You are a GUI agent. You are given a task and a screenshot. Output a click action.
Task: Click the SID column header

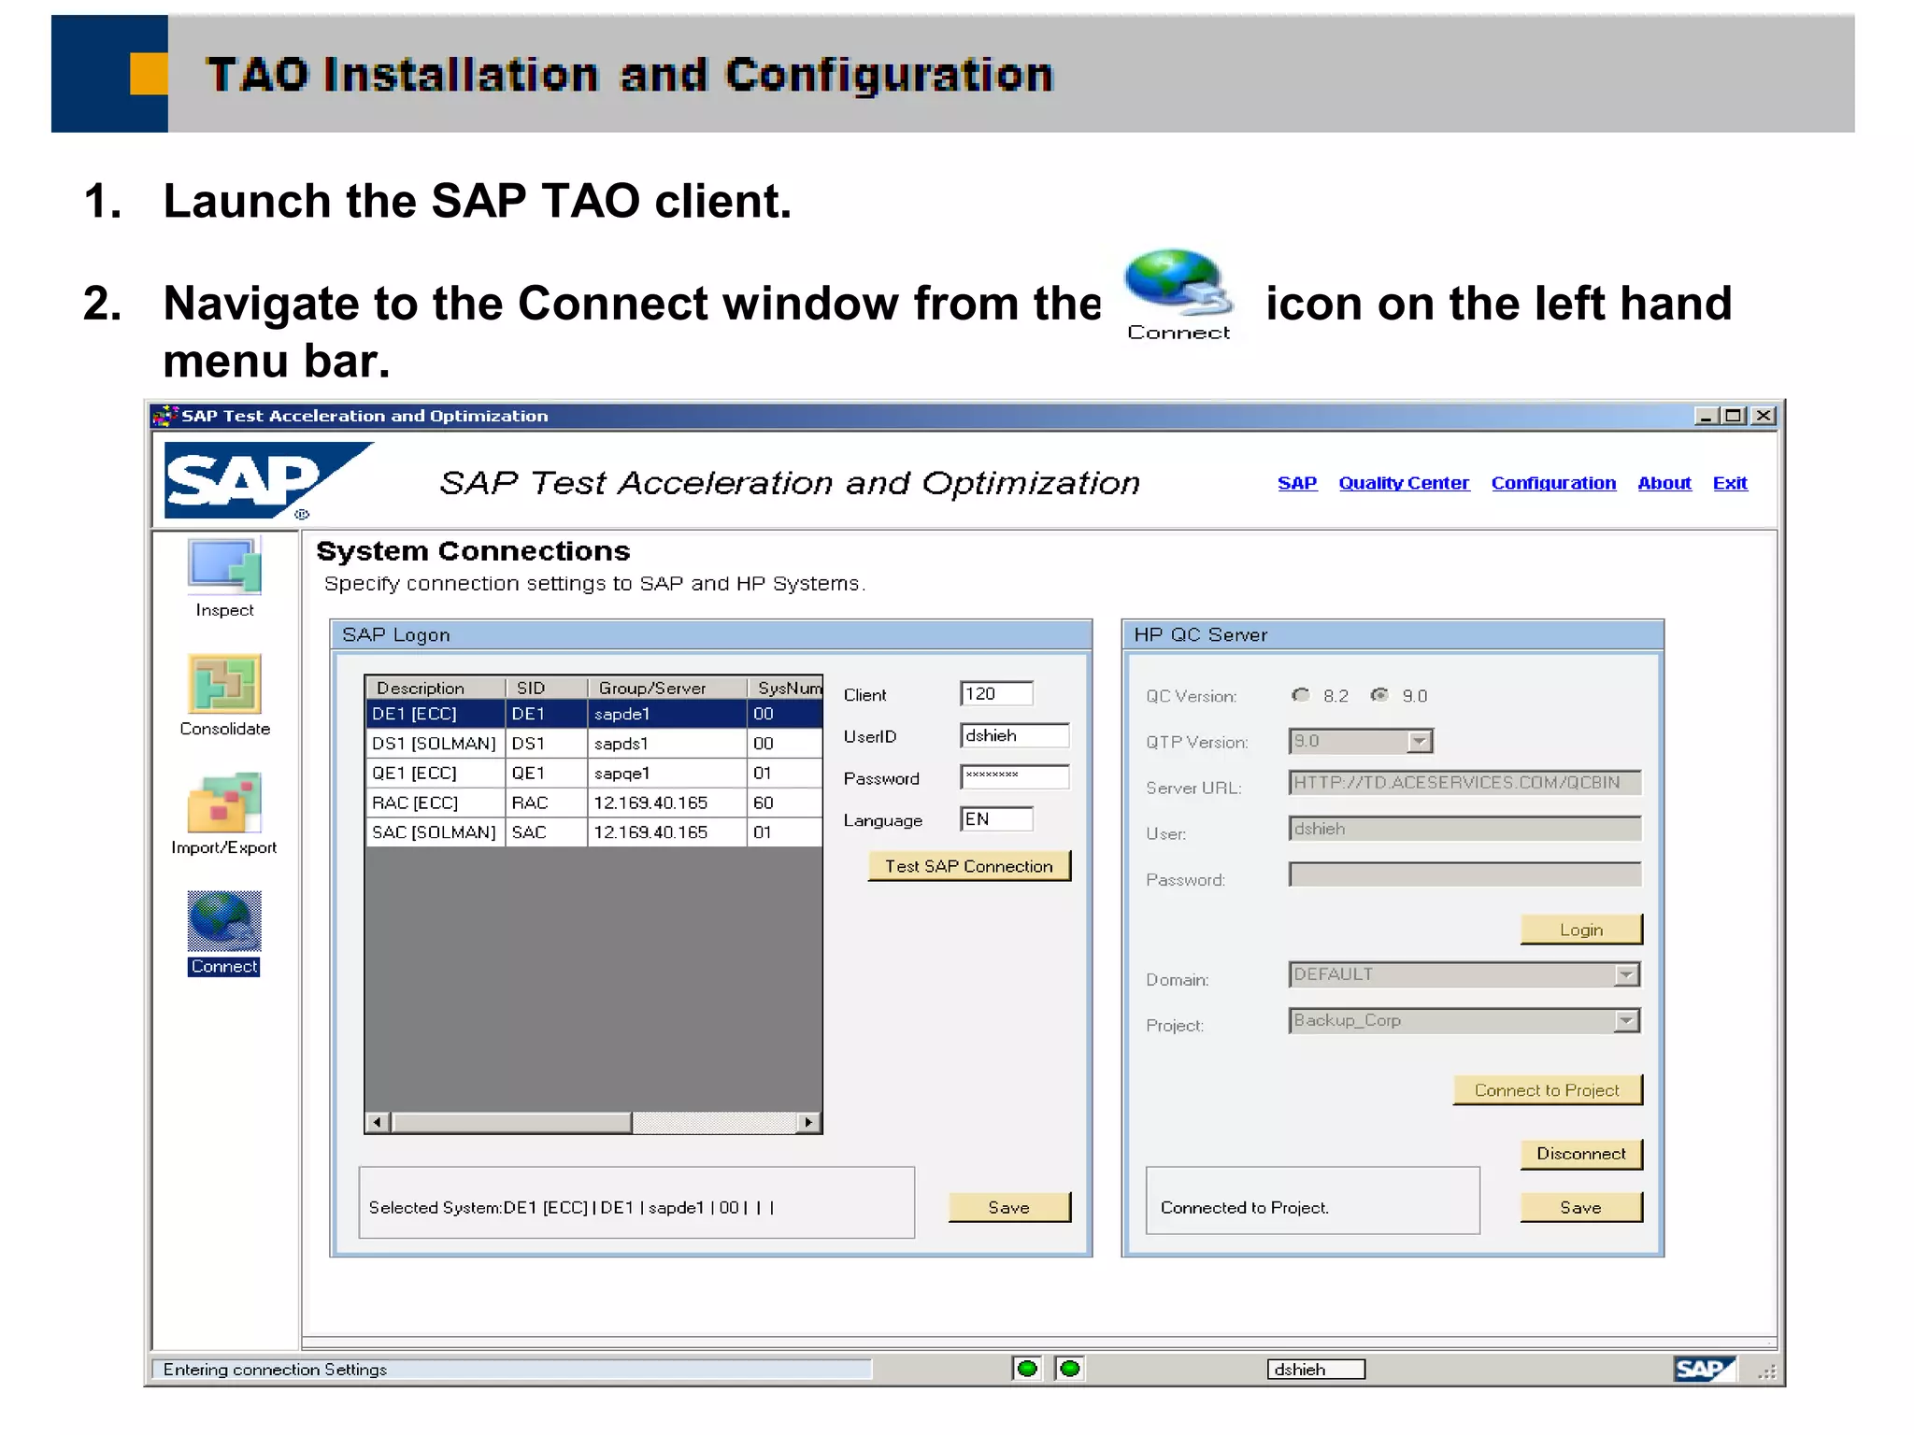coord(547,688)
